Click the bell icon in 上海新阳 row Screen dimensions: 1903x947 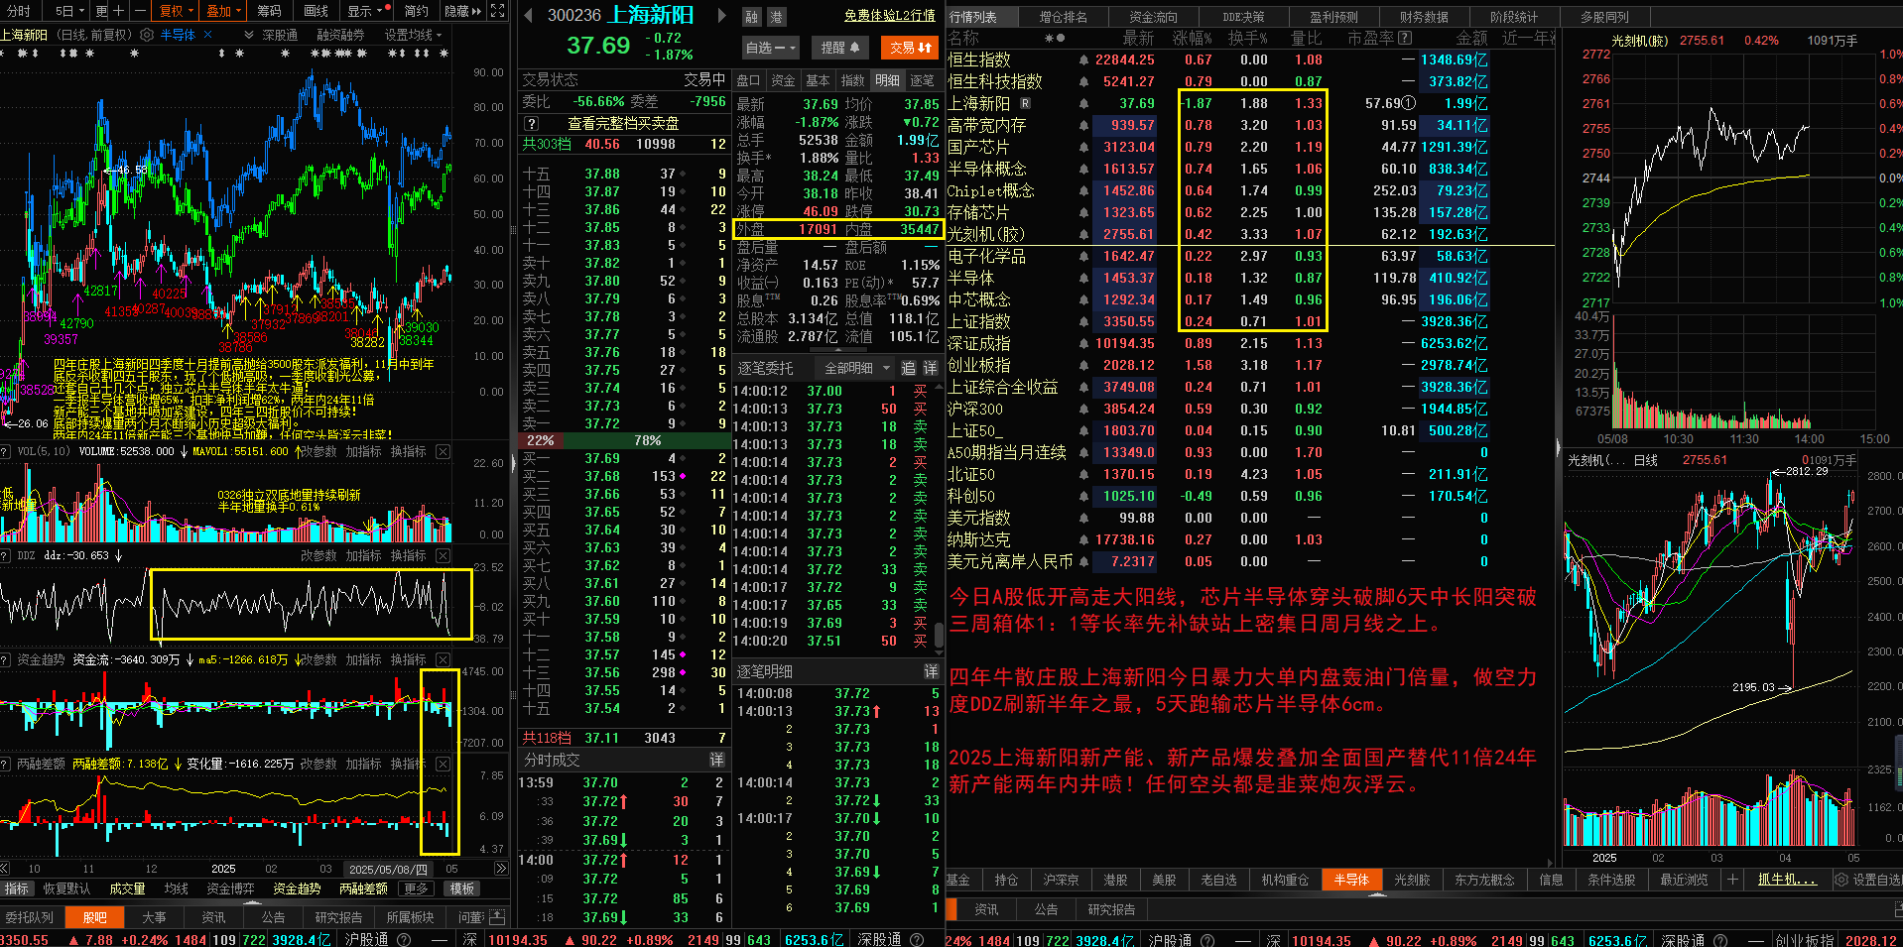pyautogui.click(x=1083, y=103)
